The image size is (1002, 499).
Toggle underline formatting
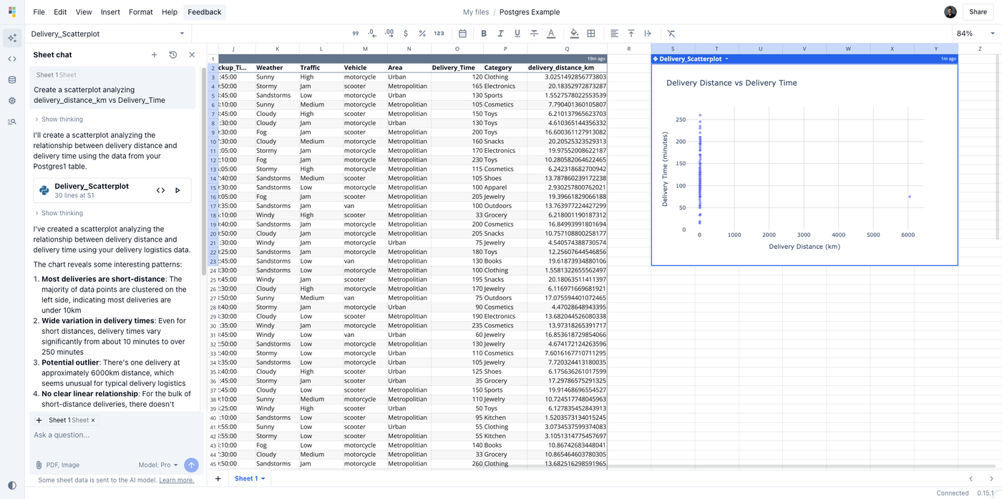(516, 33)
